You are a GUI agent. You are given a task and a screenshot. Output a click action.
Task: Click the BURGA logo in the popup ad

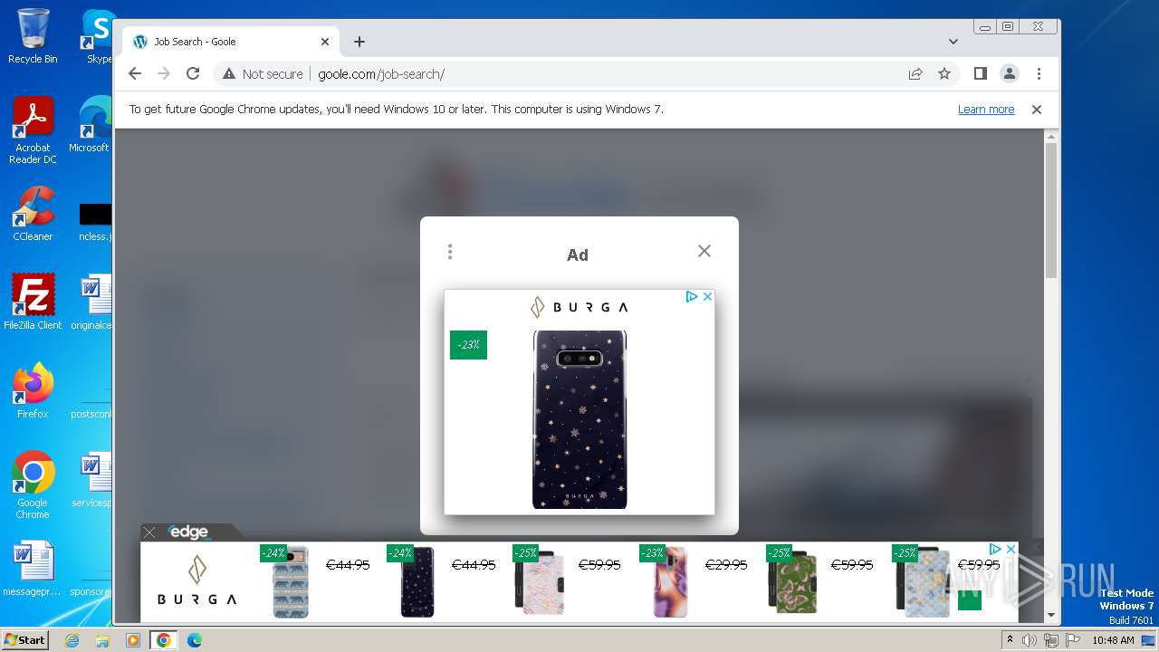(x=579, y=307)
